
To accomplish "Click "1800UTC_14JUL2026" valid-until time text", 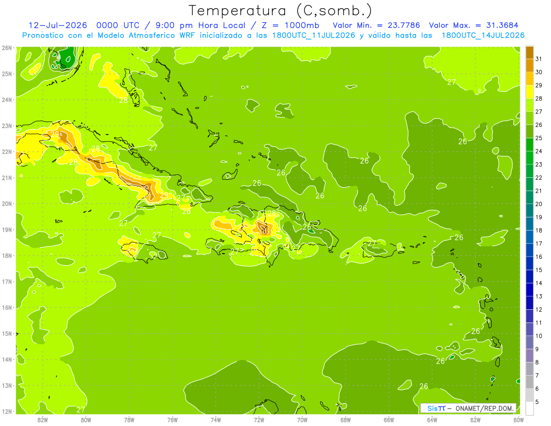I will coord(483,35).
